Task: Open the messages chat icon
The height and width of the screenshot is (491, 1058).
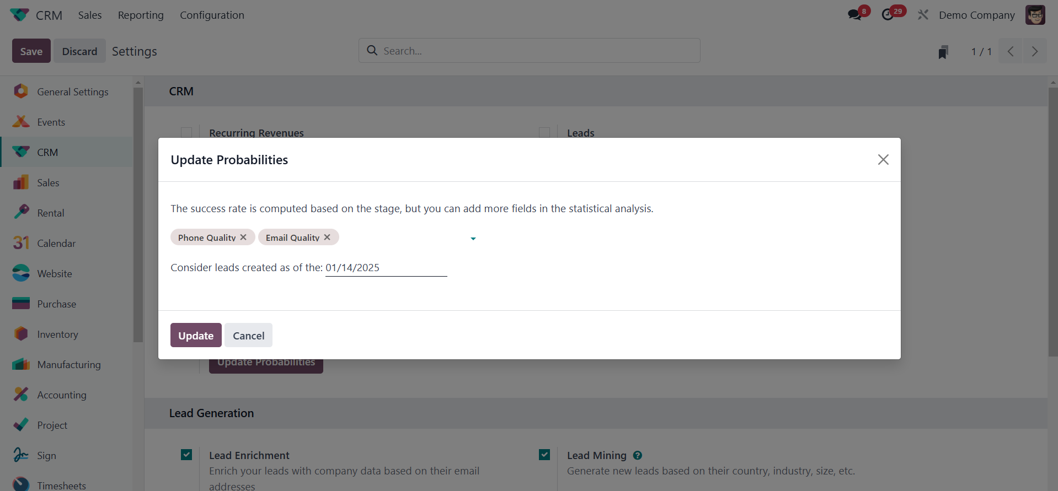Action: coord(855,15)
